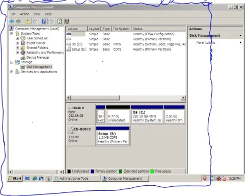Select the Shared Folders icon in tree
Screen dimensions: 245x196
[x=23, y=48]
